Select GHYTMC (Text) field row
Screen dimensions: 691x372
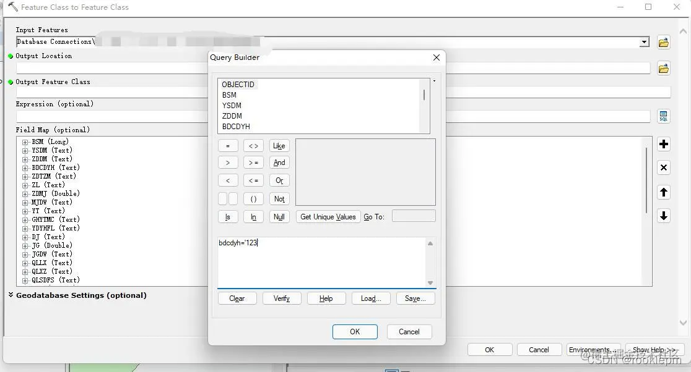pos(55,219)
